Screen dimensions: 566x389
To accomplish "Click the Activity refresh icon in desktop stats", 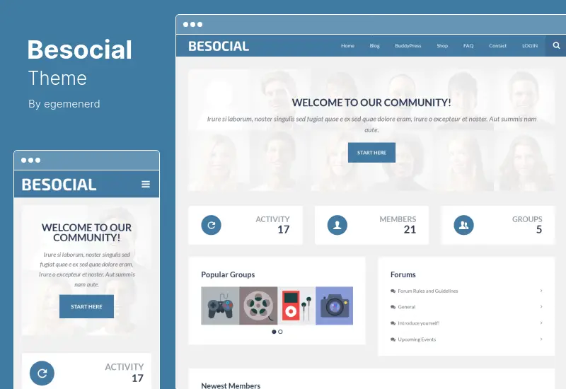I will pos(211,225).
